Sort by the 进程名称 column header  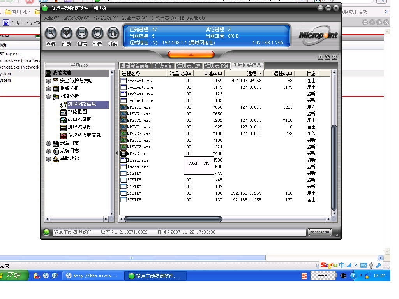click(x=143, y=74)
